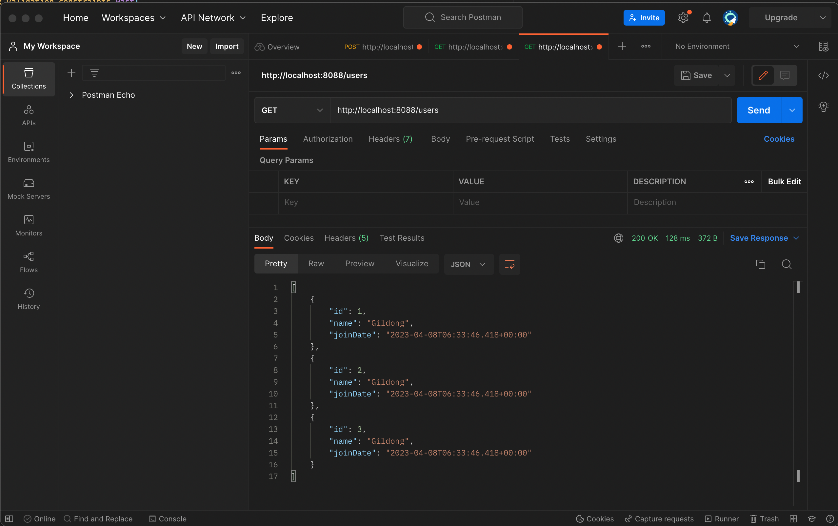The height and width of the screenshot is (526, 838).
Task: Open code snippet panel icon
Action: 823,75
